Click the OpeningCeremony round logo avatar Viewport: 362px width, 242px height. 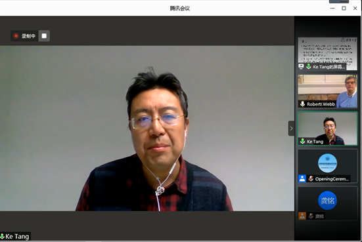coord(327,163)
